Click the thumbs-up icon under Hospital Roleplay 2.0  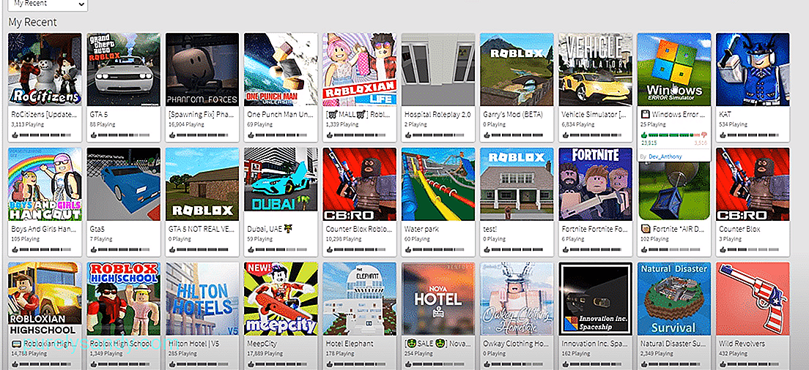point(408,135)
